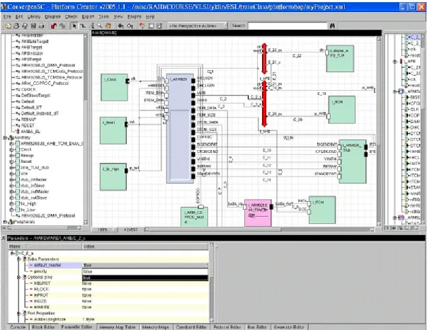Click the colorful perspective icon
Viewport: 427px width, 330px height.
click(142, 26)
